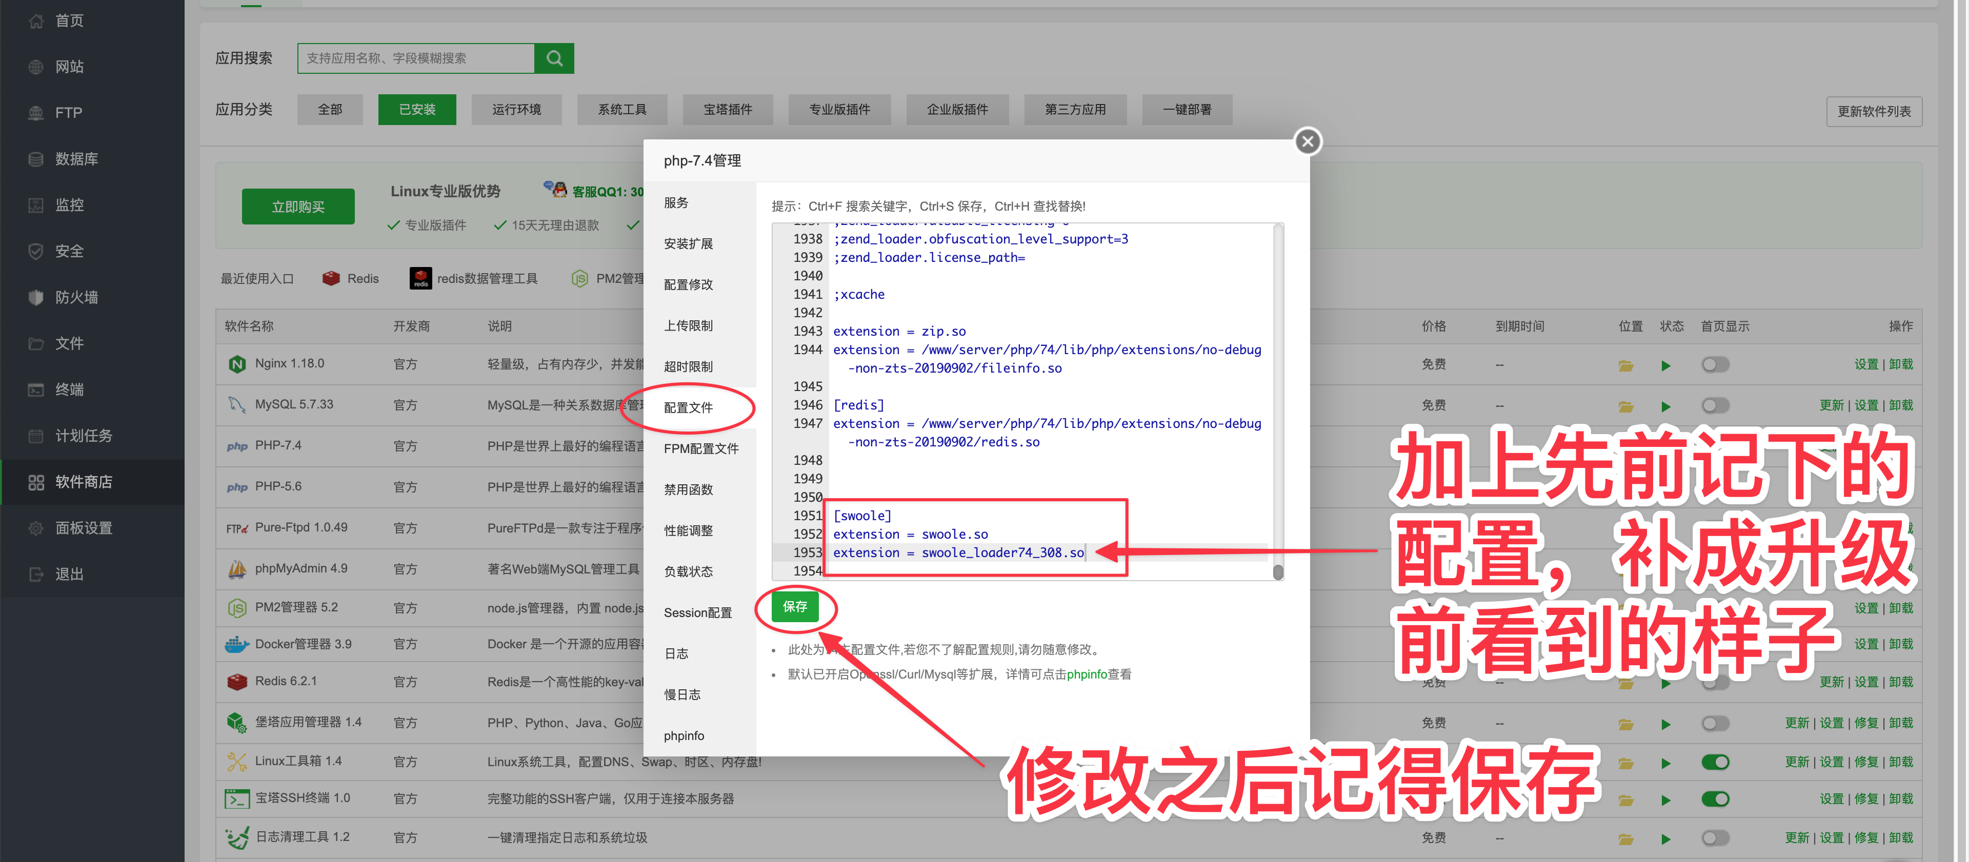Open 禁用函数 section in php dialog
Screen dimensions: 1969x862
[699, 489]
